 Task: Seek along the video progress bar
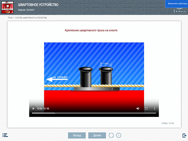point(94,113)
